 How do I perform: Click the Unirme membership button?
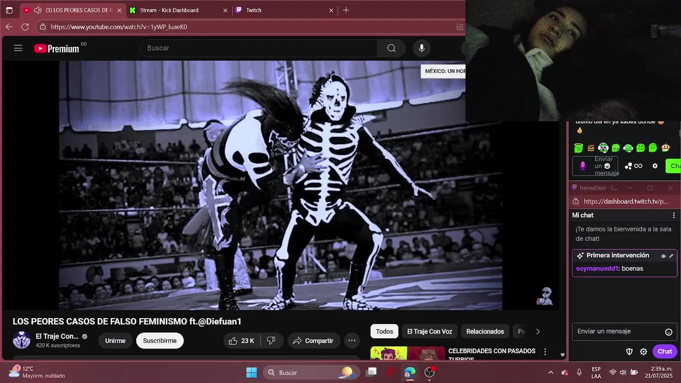[x=115, y=341]
